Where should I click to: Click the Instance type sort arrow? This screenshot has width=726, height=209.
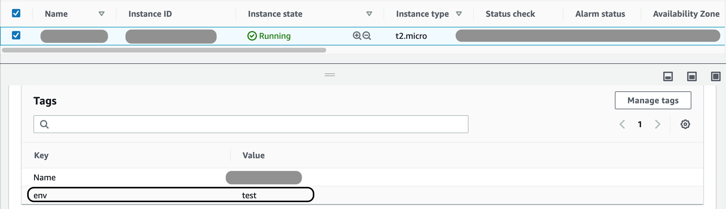click(x=459, y=14)
